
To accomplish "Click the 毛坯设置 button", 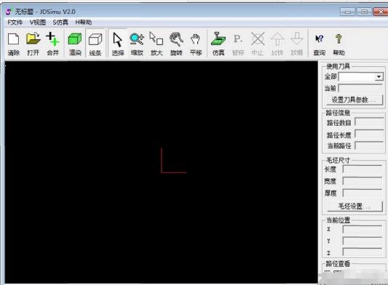I will pos(354,206).
